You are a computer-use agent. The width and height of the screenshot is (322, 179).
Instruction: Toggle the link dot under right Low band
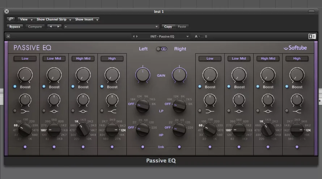210,147
